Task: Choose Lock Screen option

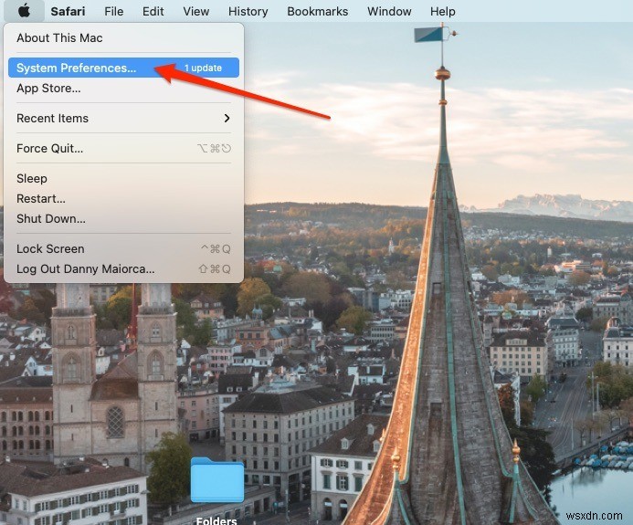Action: [123, 249]
